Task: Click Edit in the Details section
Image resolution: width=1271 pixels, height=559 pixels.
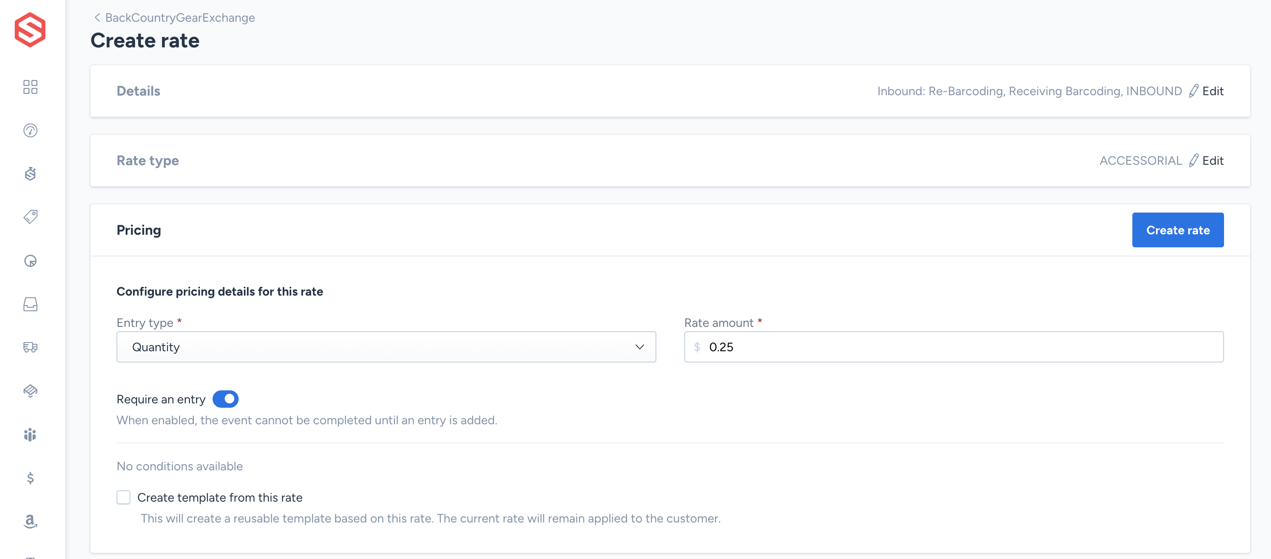Action: [1212, 91]
